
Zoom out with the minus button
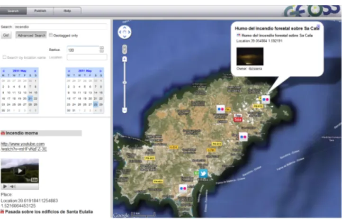[125, 110]
